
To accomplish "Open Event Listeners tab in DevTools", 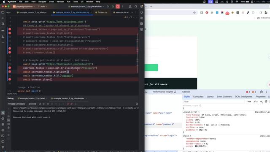I will pyautogui.click(x=224, y=97).
